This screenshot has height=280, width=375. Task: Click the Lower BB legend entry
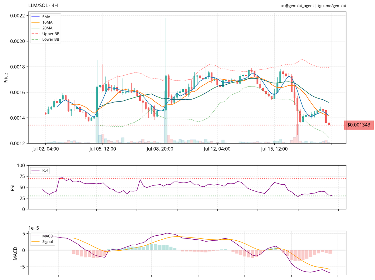pos(45,40)
